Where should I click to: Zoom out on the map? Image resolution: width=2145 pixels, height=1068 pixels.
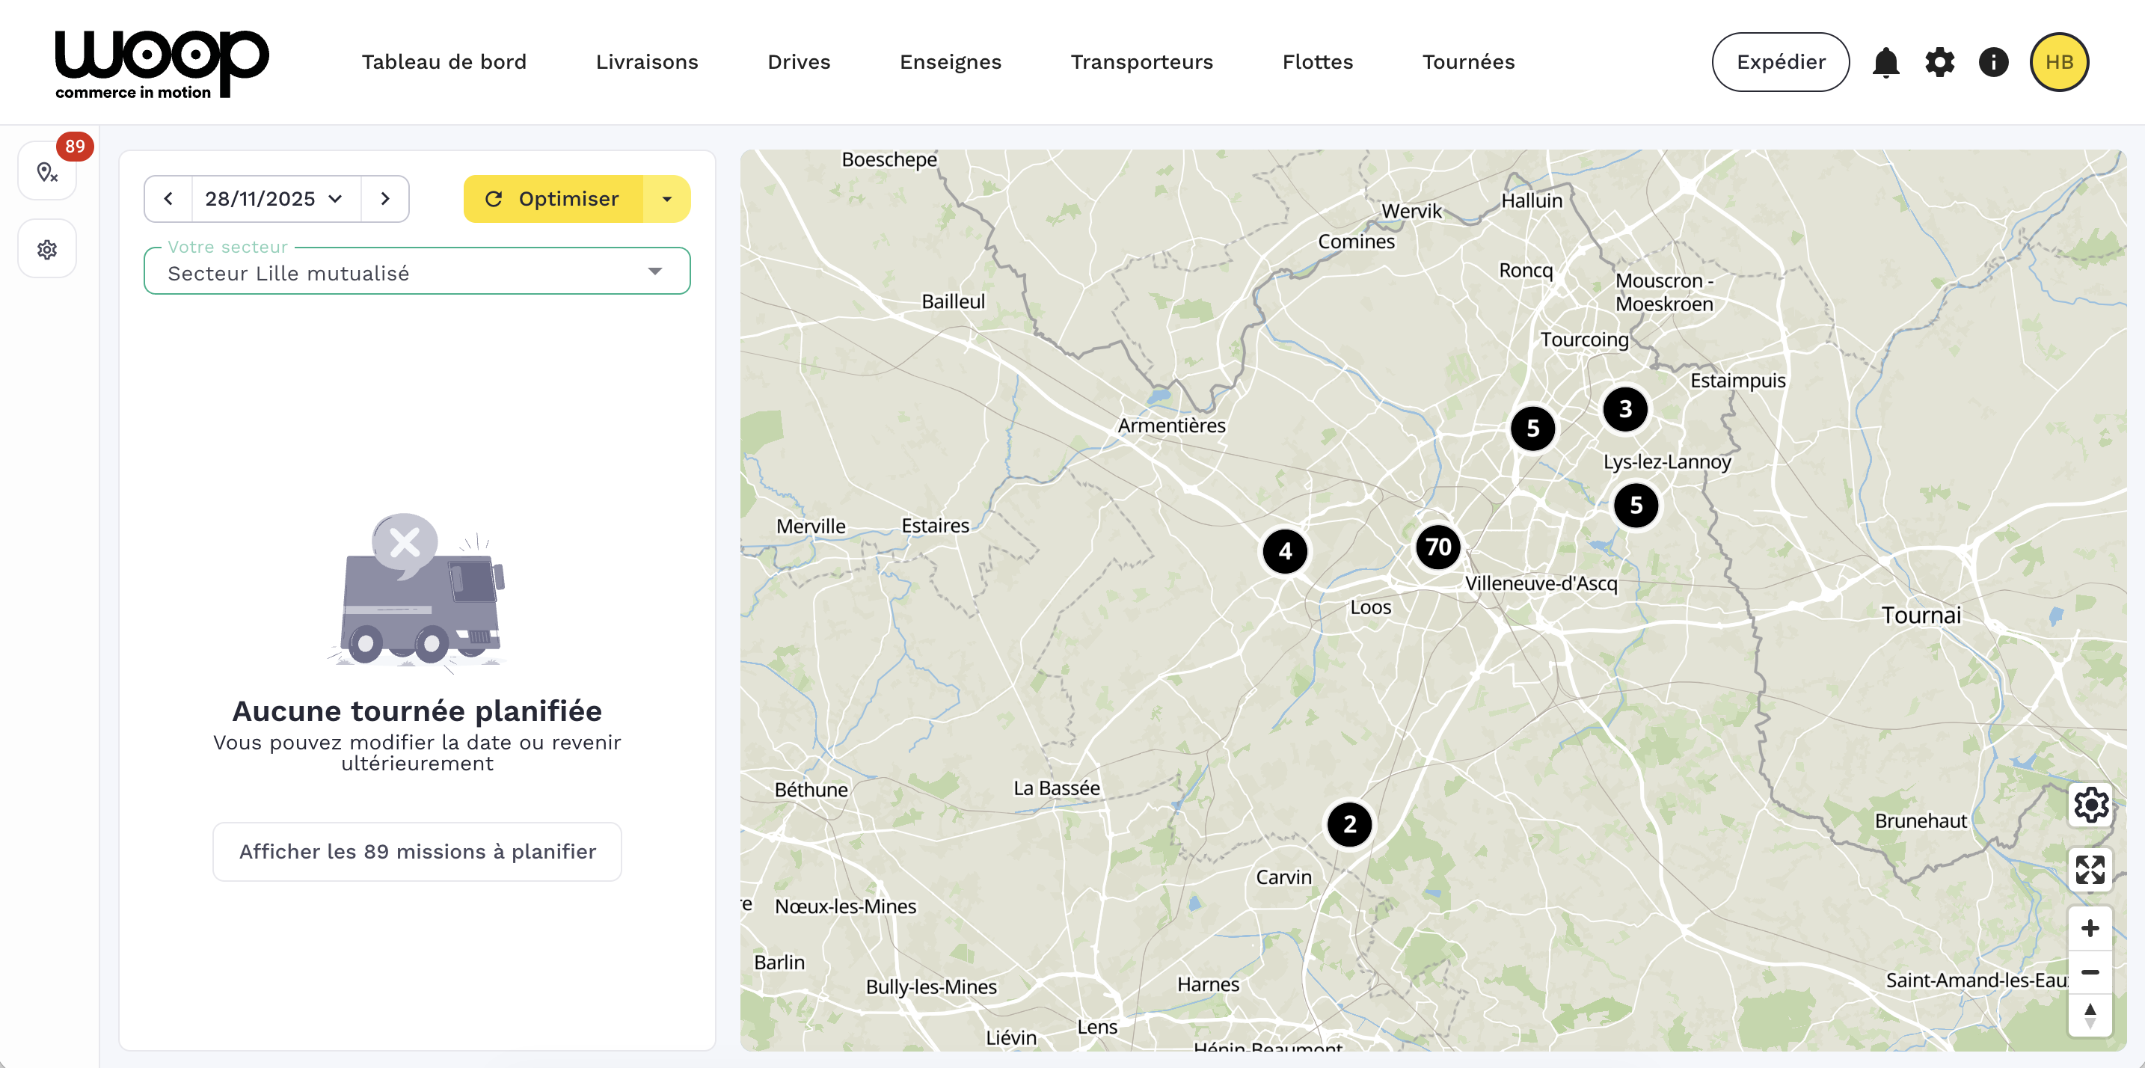[2090, 972]
